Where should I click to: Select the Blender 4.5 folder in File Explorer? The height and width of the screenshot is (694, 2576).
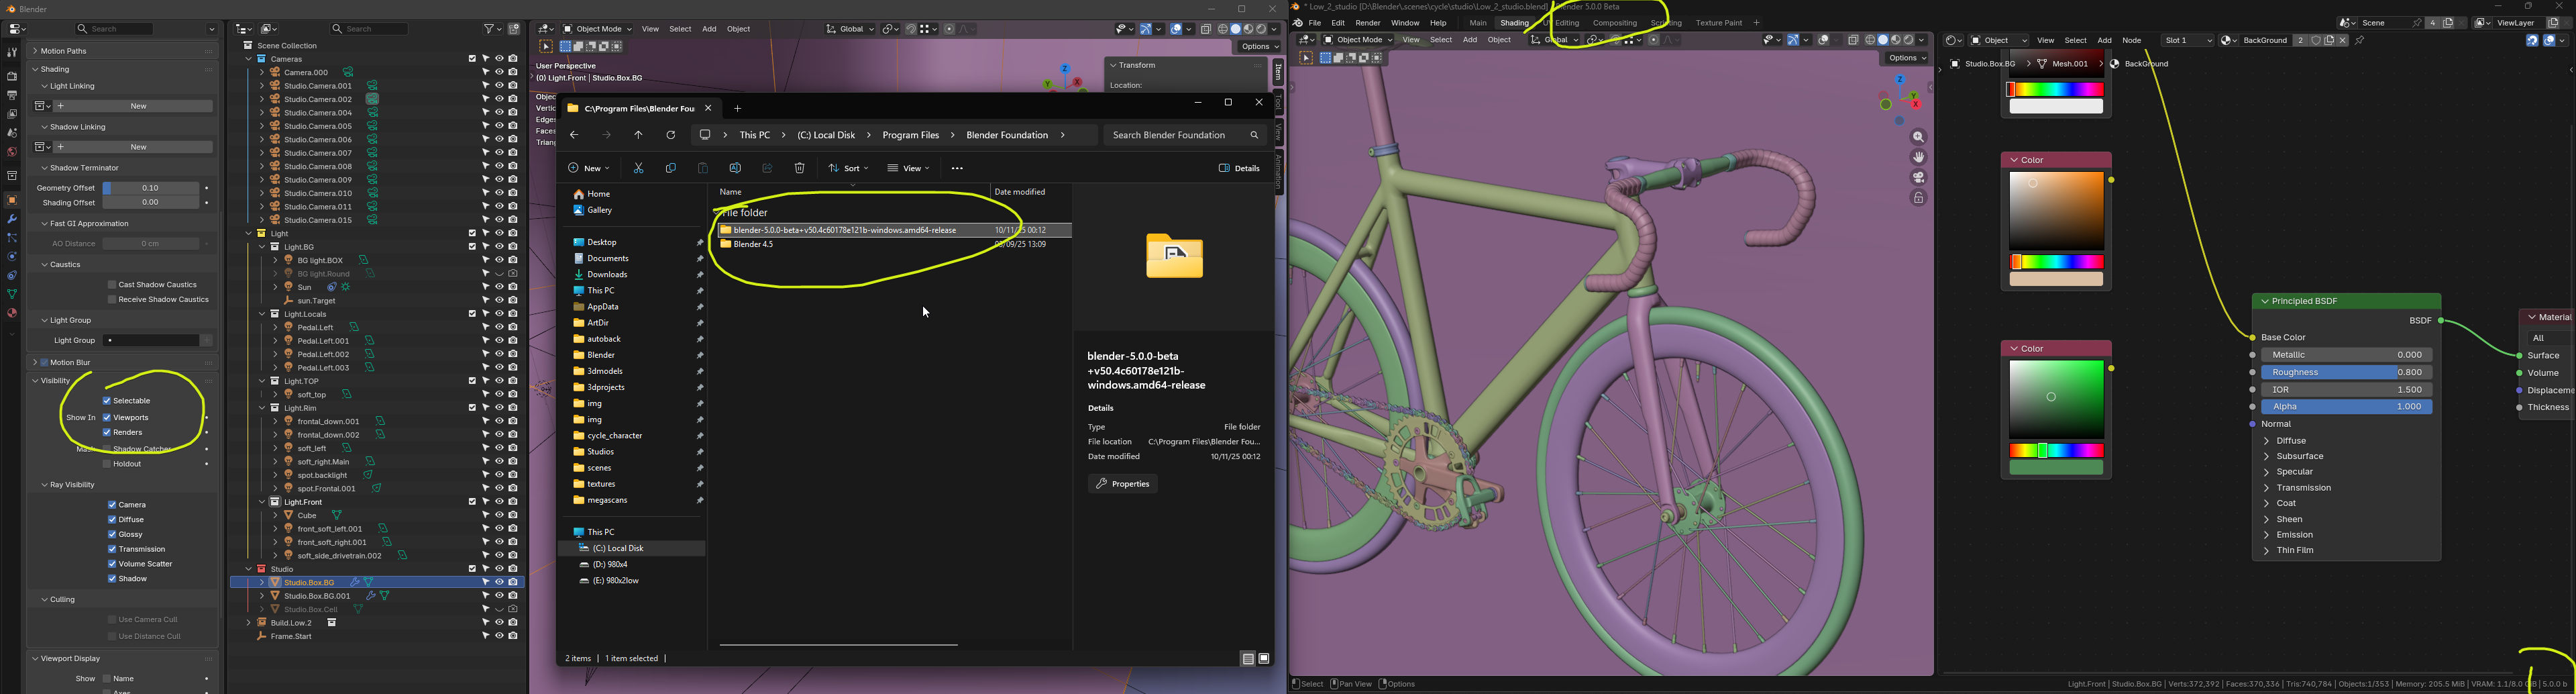753,245
